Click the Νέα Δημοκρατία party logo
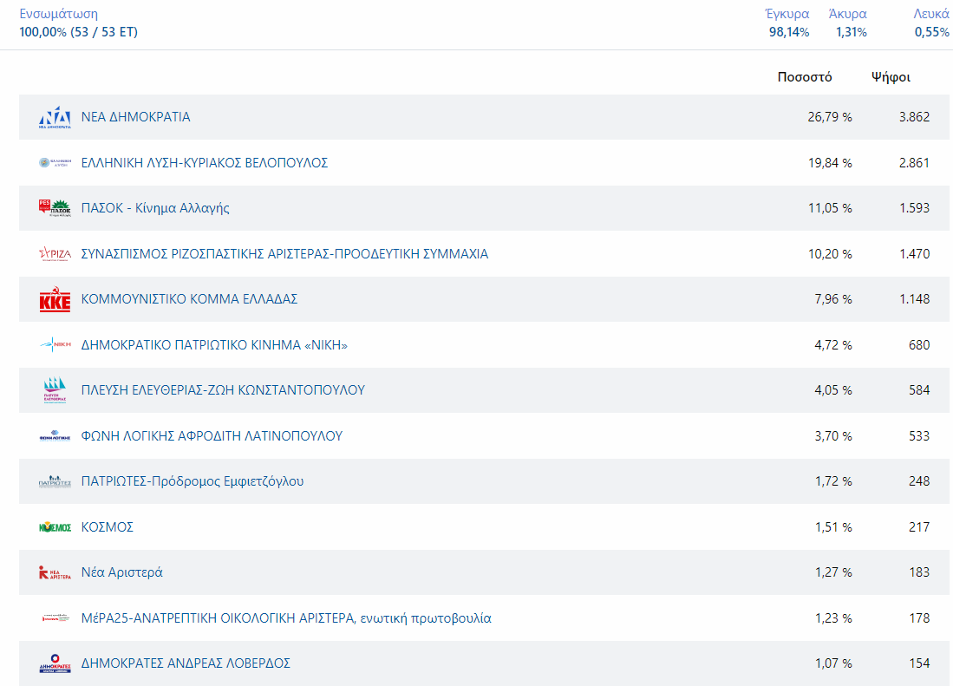953x686 pixels. click(x=55, y=117)
